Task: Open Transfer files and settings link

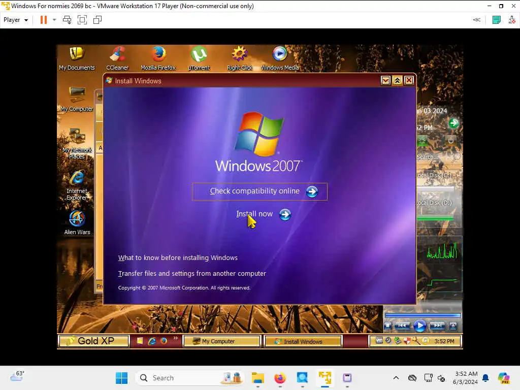Action: click(192, 274)
